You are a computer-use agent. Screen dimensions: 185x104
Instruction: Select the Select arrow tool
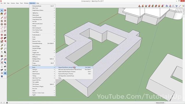point(2,10)
